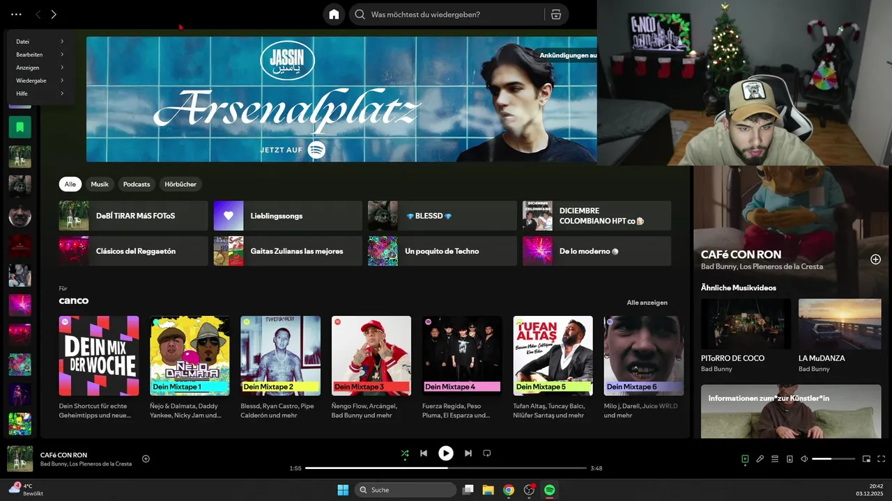Open Dein Mixtape 1 cover

(x=190, y=356)
